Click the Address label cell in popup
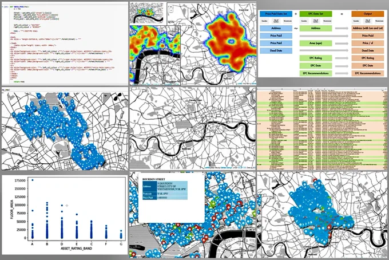Image resolution: width=389 pixels, height=260 pixels. pos(150,186)
